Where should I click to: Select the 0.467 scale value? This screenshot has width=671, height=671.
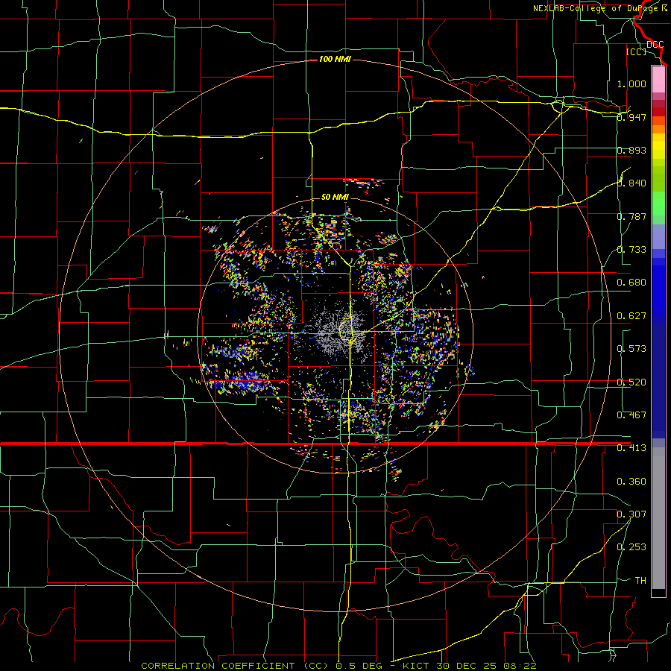click(x=631, y=415)
